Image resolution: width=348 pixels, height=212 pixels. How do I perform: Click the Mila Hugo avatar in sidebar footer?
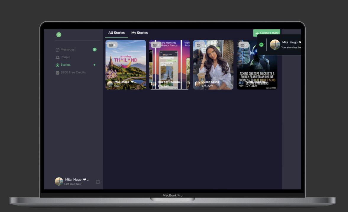point(59,181)
